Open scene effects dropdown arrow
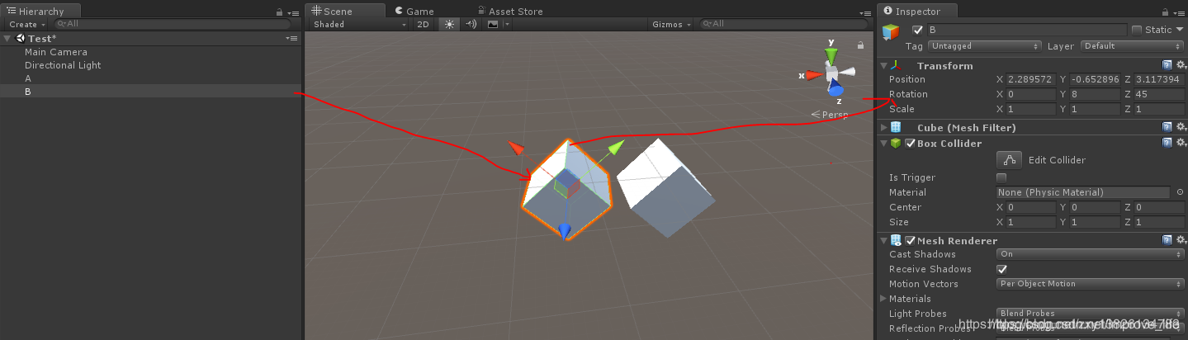This screenshot has width=1188, height=340. [507, 25]
